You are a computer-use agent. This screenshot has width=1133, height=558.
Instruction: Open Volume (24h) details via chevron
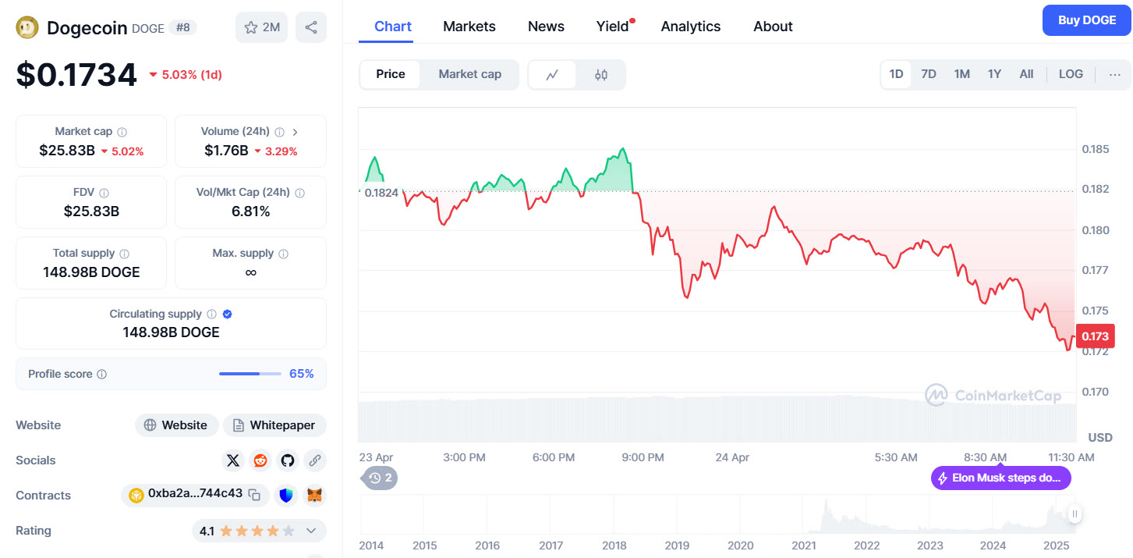pos(295,131)
